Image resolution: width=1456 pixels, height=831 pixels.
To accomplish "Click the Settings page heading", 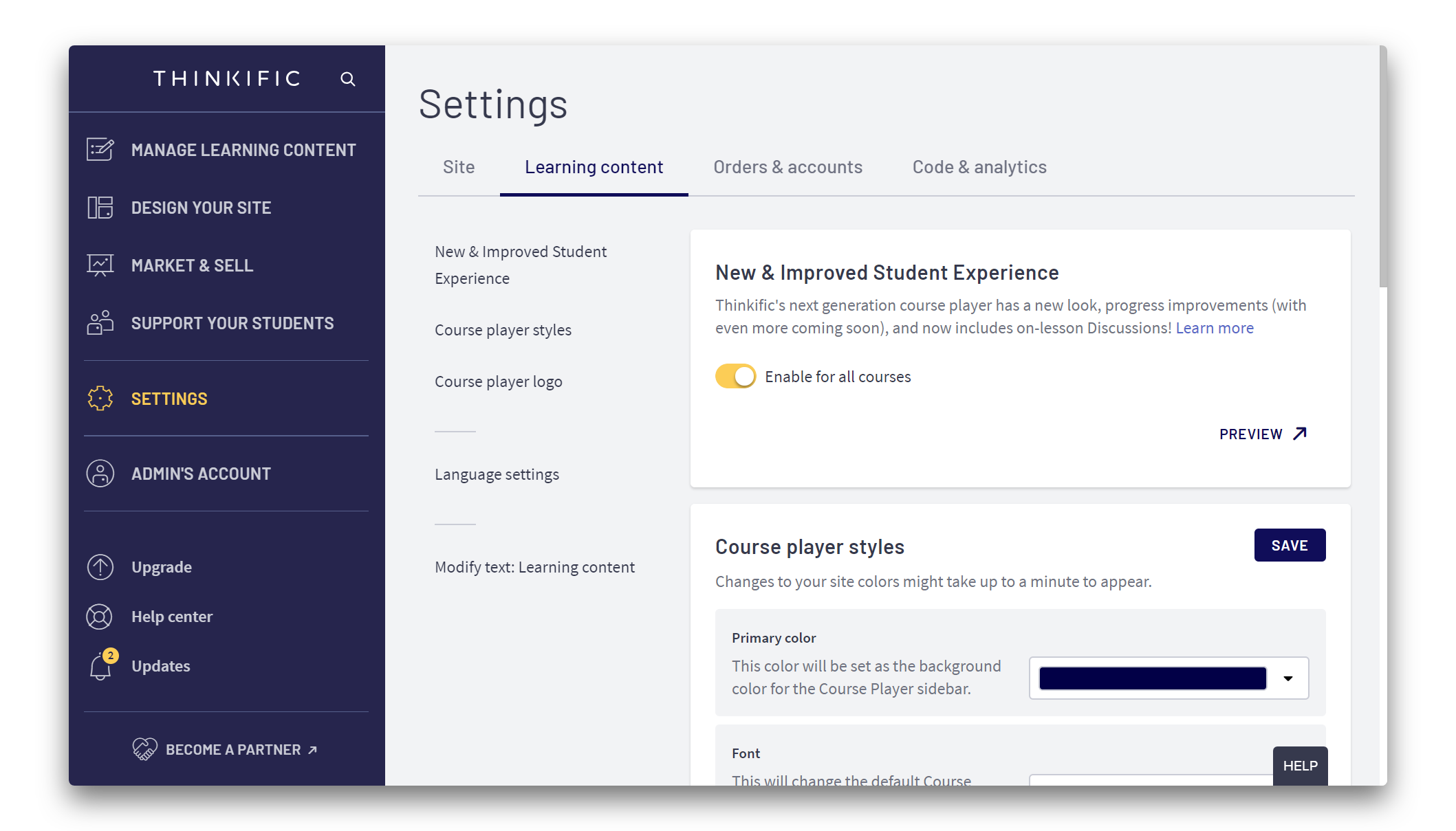I will 493,104.
